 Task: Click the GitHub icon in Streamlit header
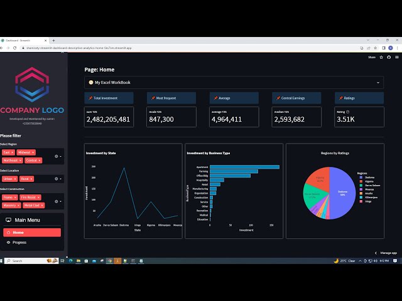click(389, 57)
